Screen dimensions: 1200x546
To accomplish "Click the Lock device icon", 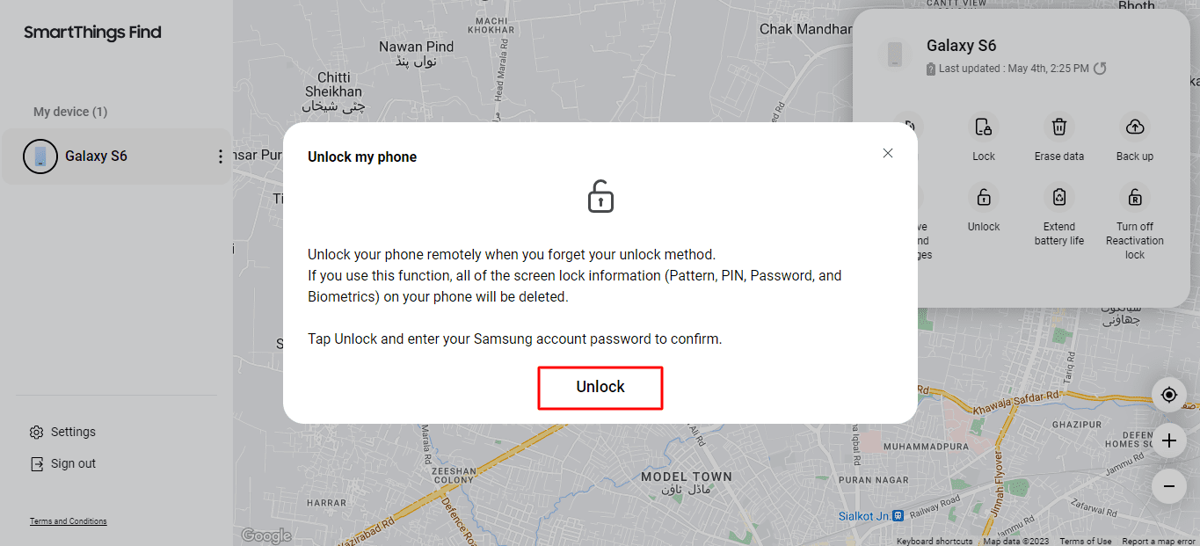I will coord(984,127).
